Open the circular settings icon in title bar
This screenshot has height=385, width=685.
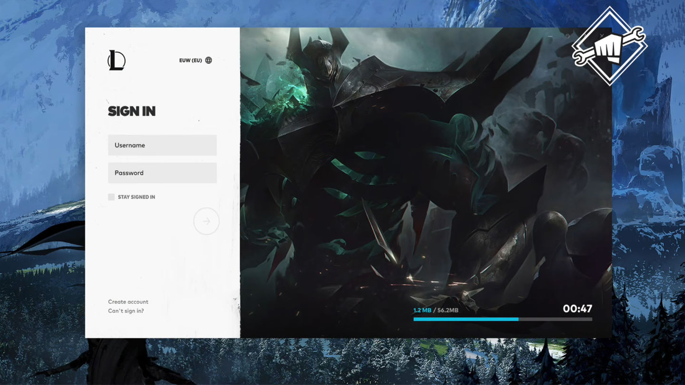(567, 36)
